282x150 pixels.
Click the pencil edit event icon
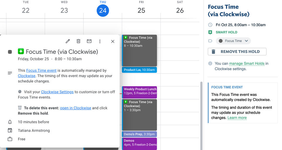click(68, 41)
